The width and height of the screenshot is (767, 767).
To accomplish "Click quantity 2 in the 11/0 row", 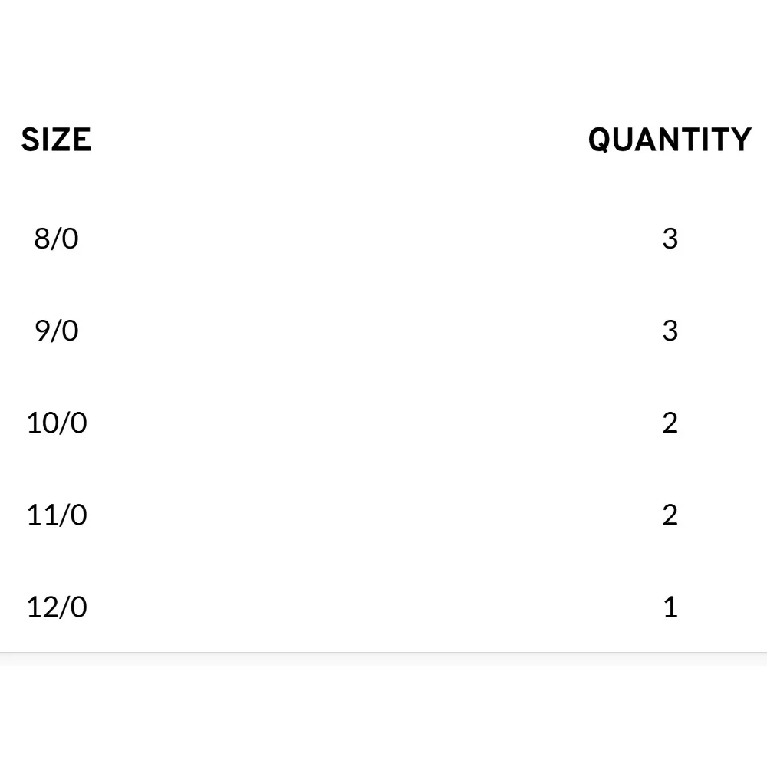I will tap(670, 515).
